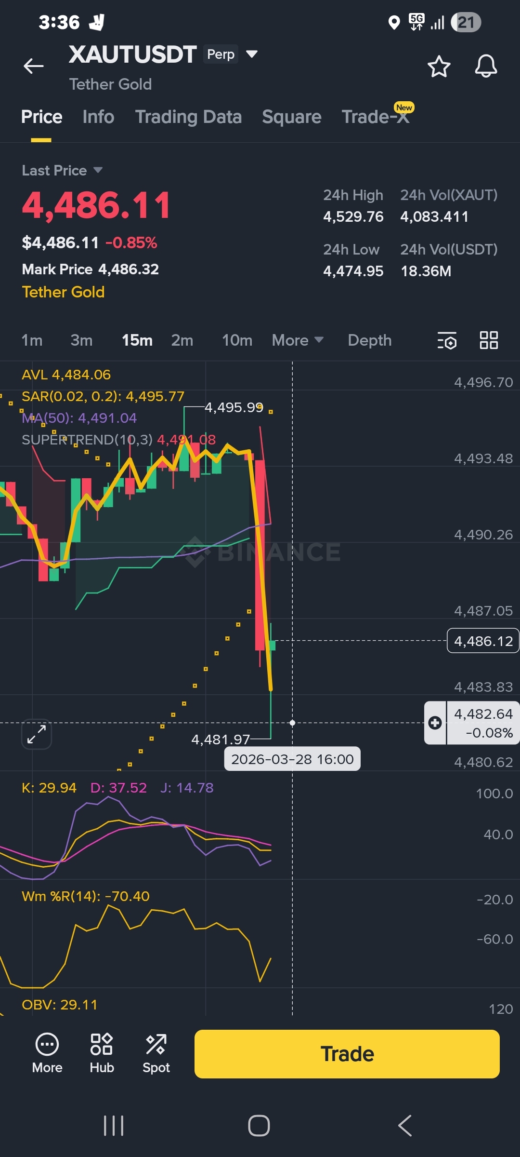Tap the Perp label badge
Viewport: 520px width, 1157px height.
tap(221, 54)
